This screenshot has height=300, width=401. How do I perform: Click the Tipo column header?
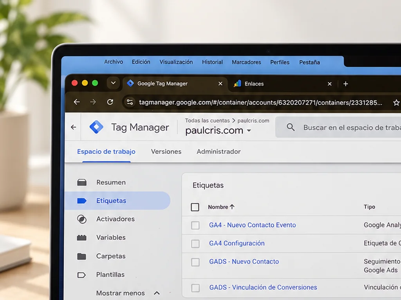tap(369, 207)
